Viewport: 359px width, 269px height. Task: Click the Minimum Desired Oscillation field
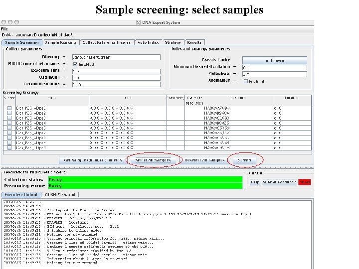click(275, 68)
